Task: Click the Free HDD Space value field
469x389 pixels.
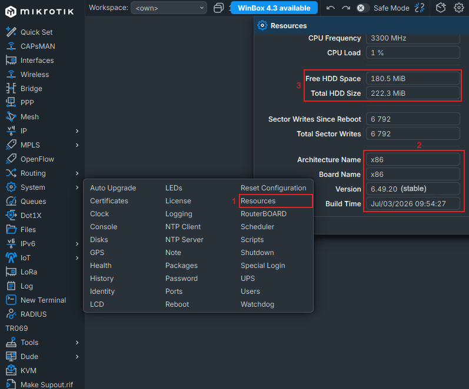Action: (x=413, y=79)
